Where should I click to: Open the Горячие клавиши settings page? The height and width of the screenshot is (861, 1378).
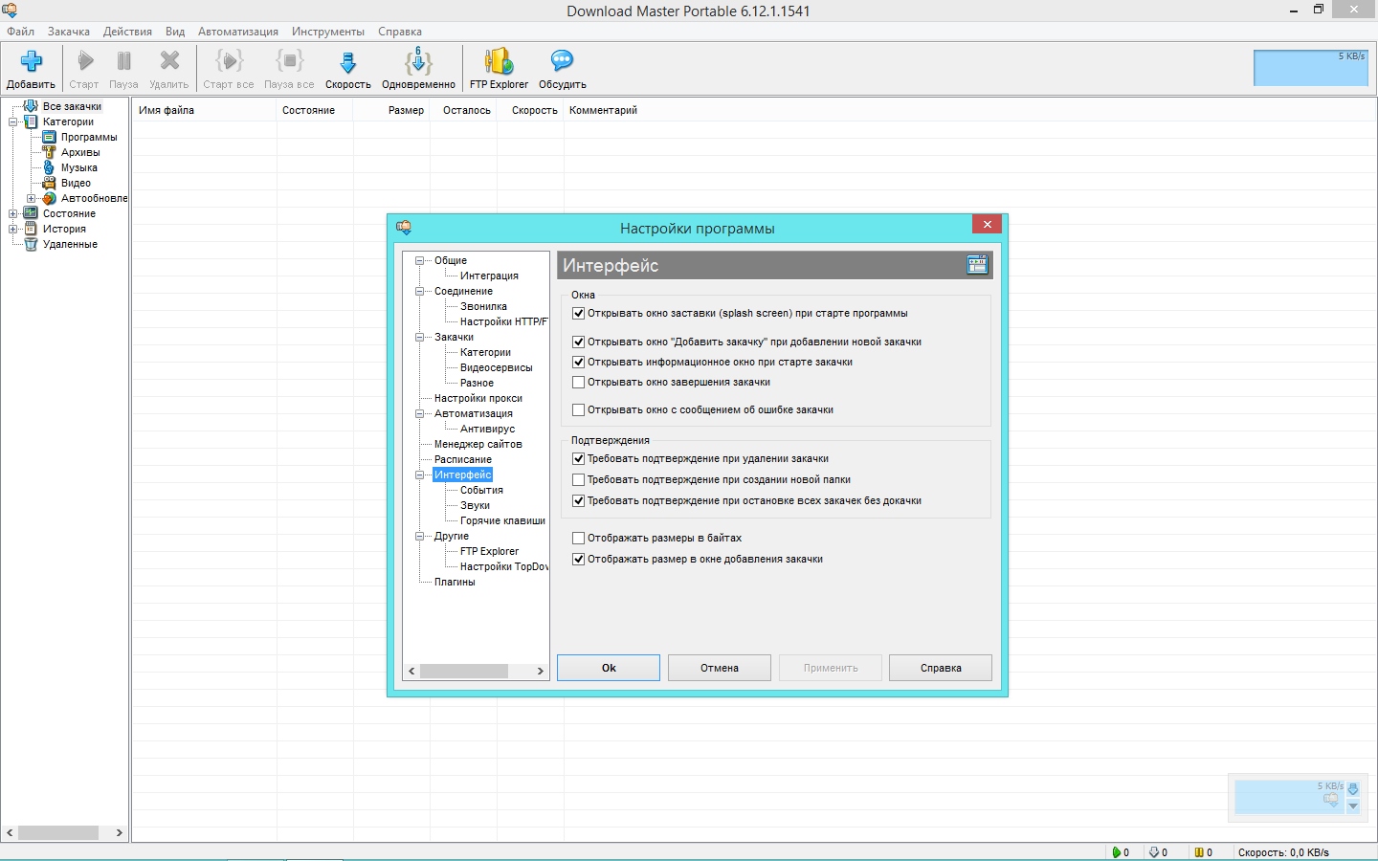502,520
